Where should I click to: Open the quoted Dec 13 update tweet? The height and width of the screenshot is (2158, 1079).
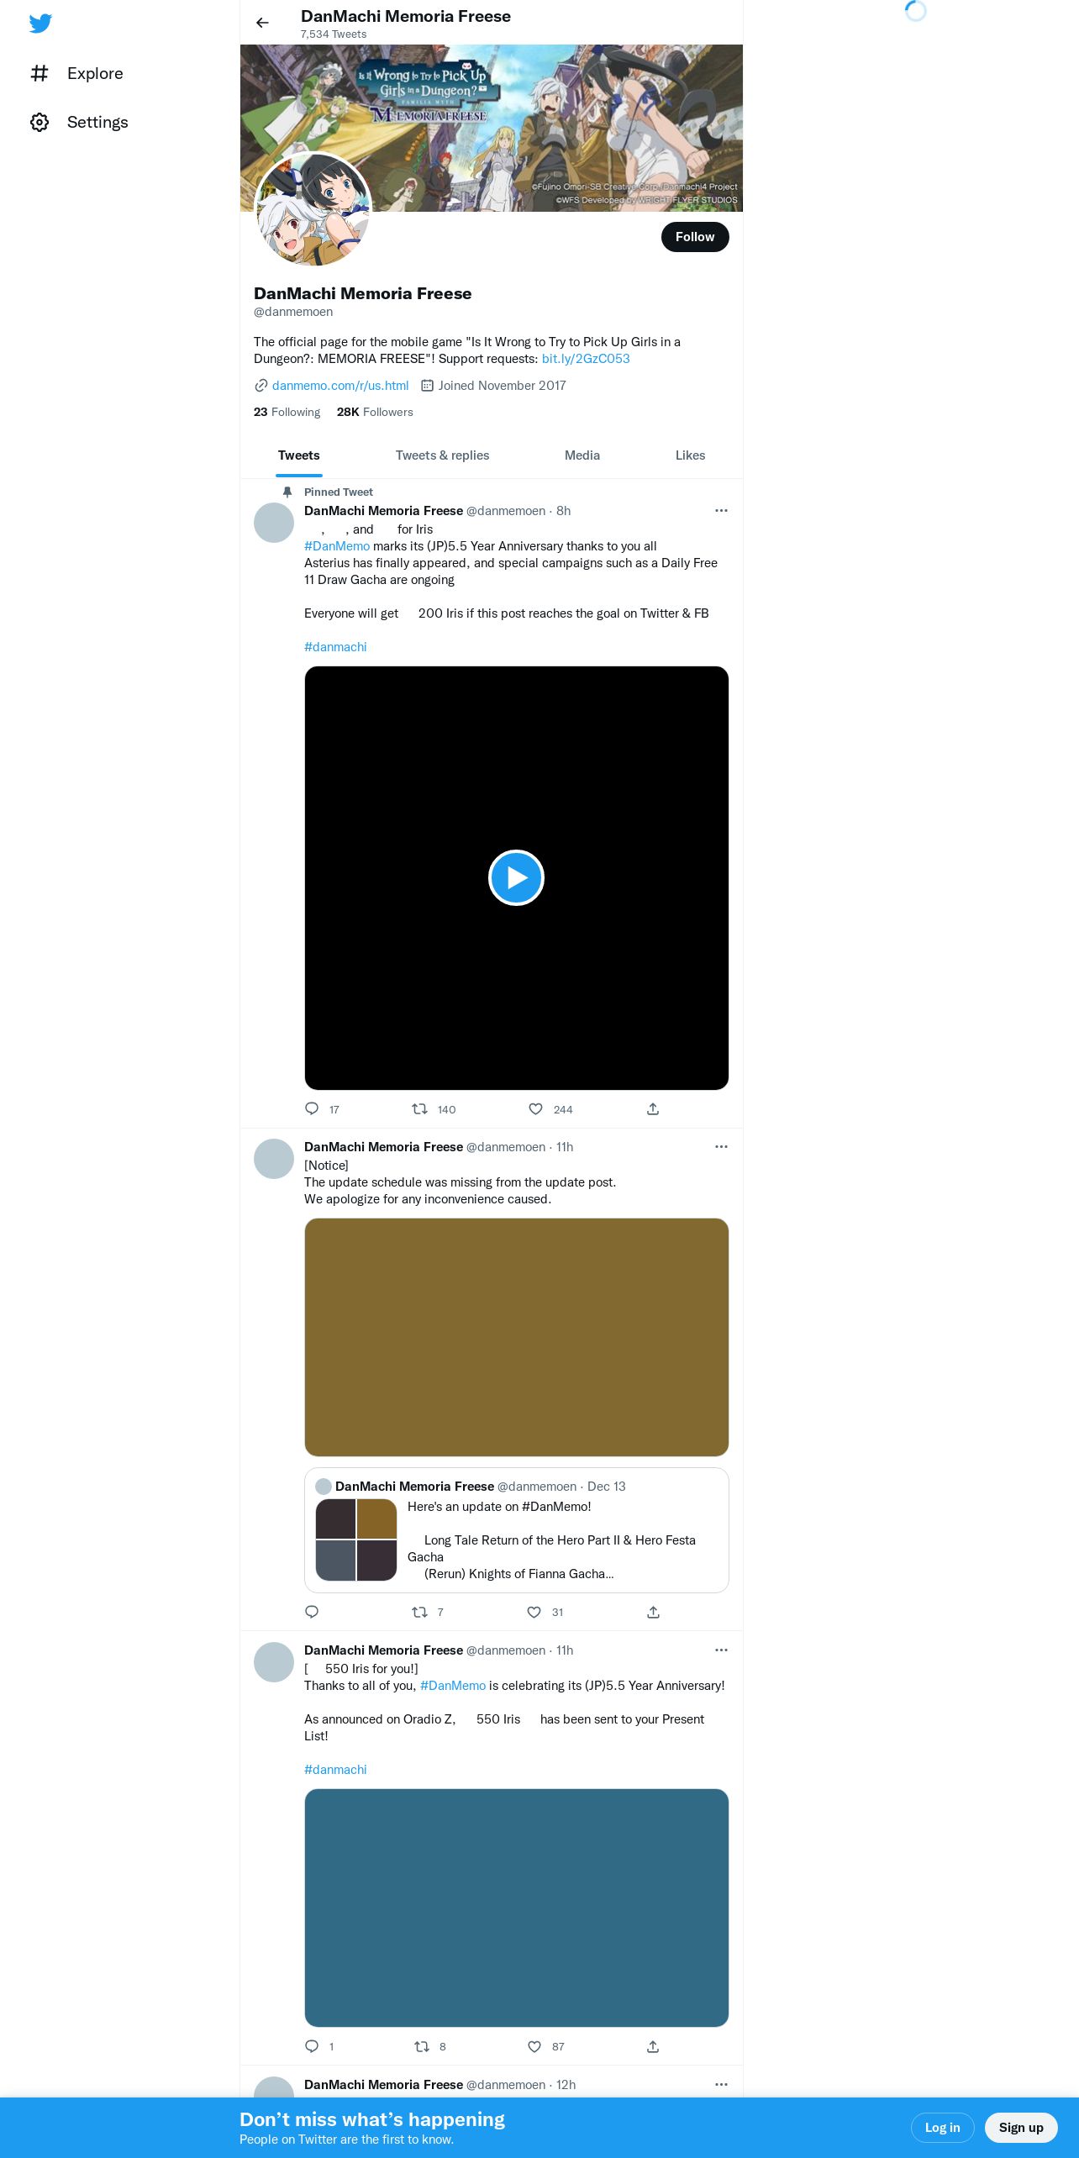point(516,1530)
